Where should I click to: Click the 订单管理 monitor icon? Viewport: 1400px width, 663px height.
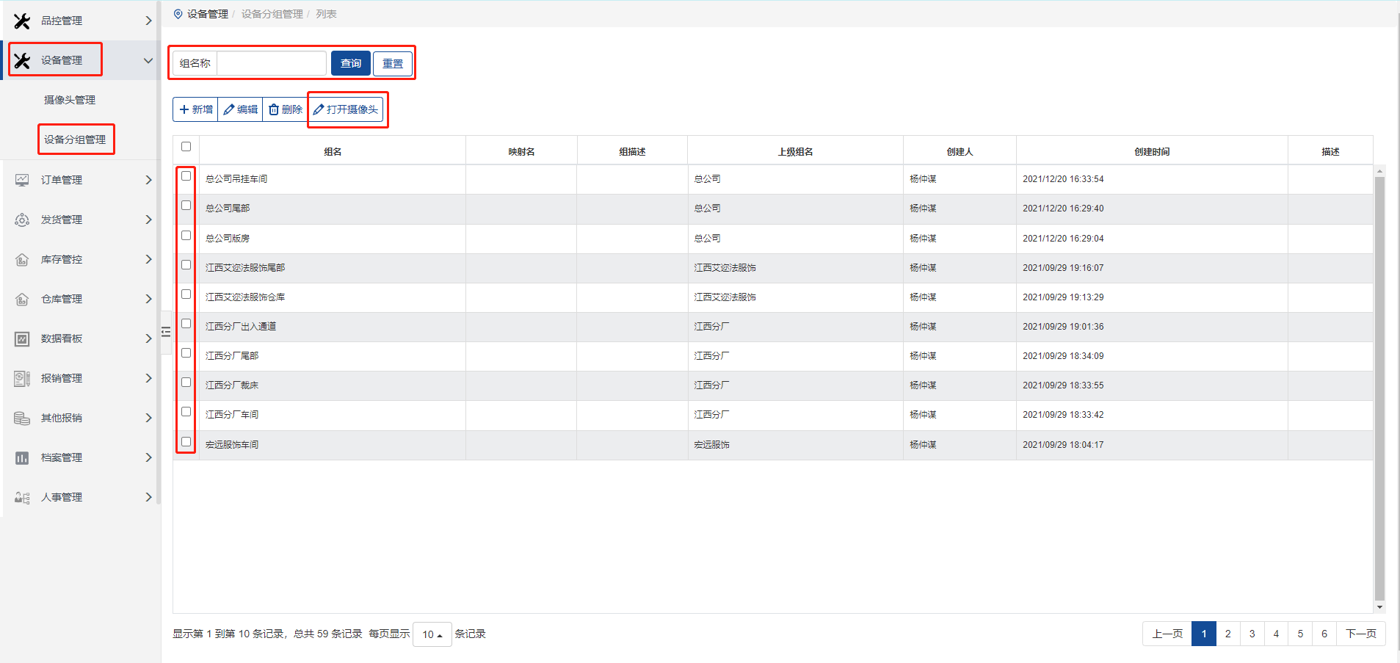22,180
